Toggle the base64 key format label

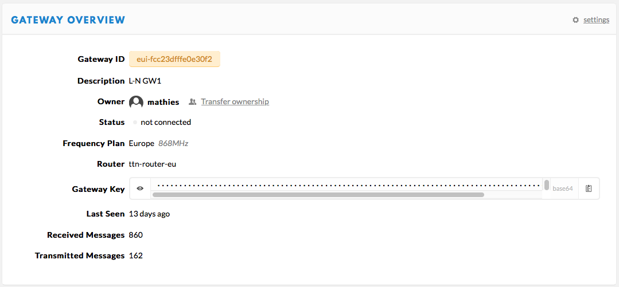click(563, 188)
